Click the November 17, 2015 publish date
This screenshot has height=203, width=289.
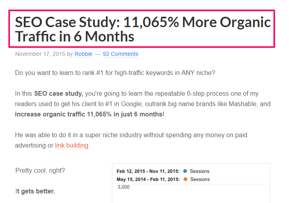click(x=40, y=54)
